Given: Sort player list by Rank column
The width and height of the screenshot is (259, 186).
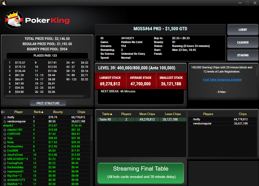Looking at the screenshot, I should (x=38, y=112).
